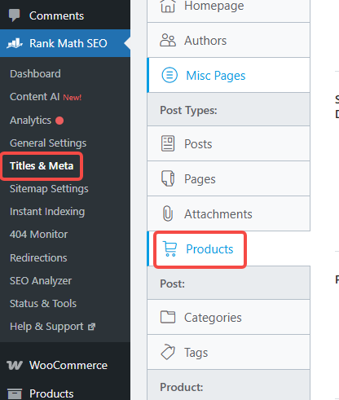This screenshot has height=400, width=339.
Task: Open Products admin menu in sidebar
Action: click(x=65, y=393)
